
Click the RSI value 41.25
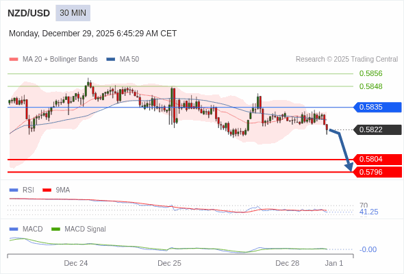368,212
